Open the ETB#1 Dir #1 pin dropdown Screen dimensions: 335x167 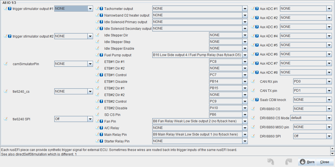pyautogui.click(x=245, y=62)
